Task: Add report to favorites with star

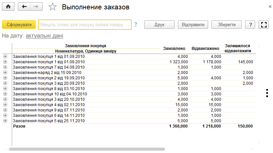Action: pos(52,7)
